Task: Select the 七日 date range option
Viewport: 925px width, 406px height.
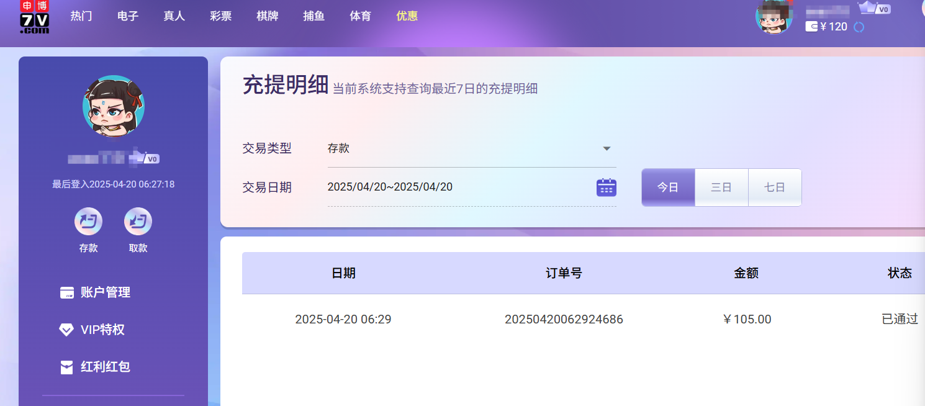Action: [775, 187]
